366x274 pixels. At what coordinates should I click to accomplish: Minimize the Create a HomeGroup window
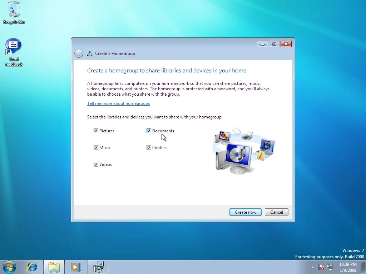pyautogui.click(x=262, y=44)
